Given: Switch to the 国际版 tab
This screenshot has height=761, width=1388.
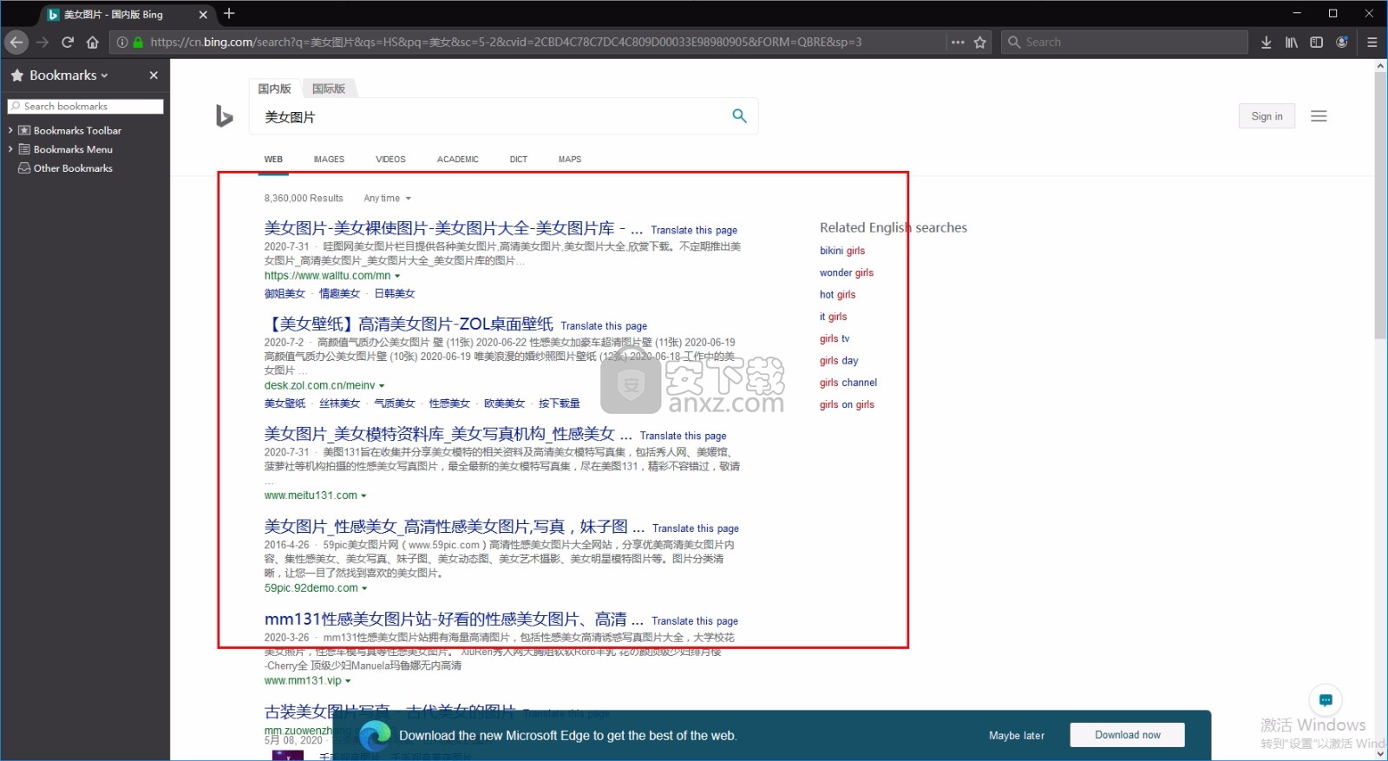Looking at the screenshot, I should click(329, 89).
